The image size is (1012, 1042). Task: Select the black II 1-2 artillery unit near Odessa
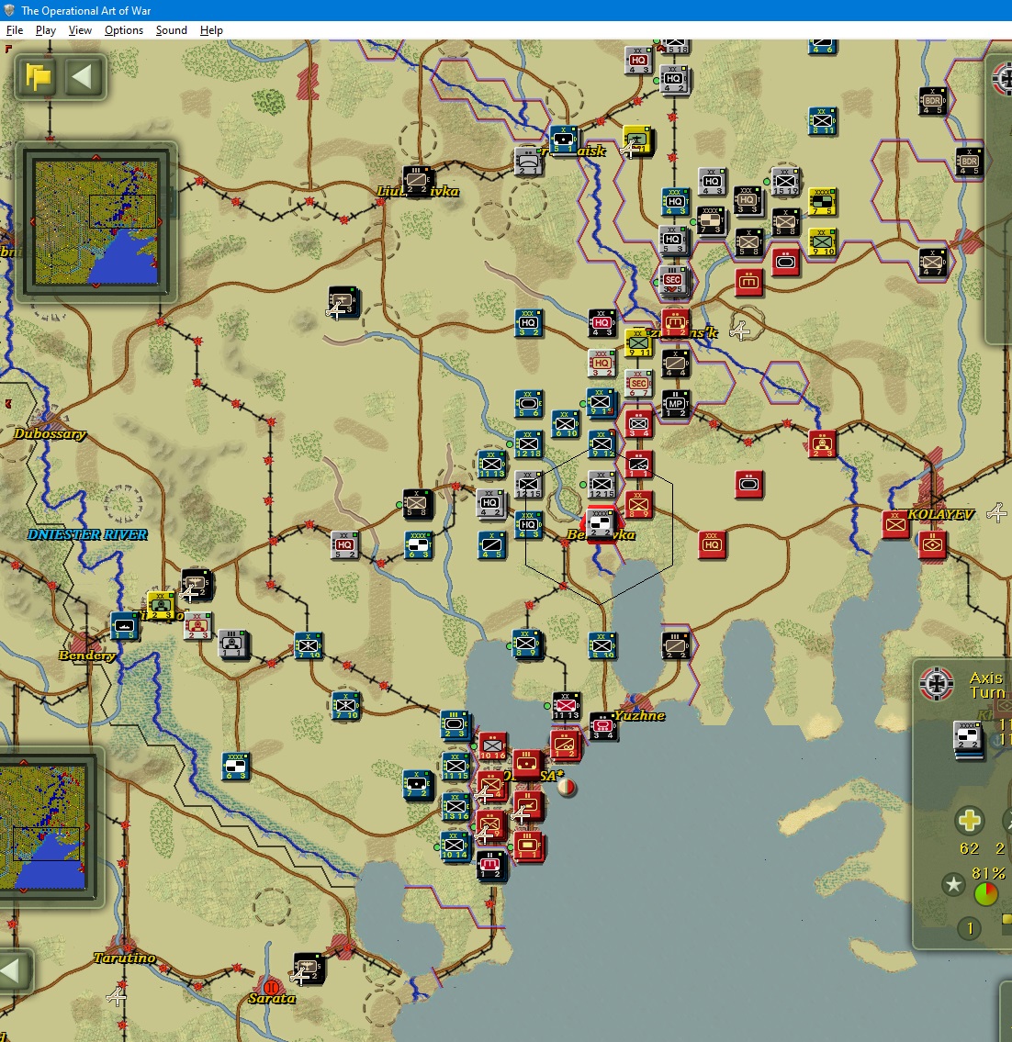pos(491,865)
